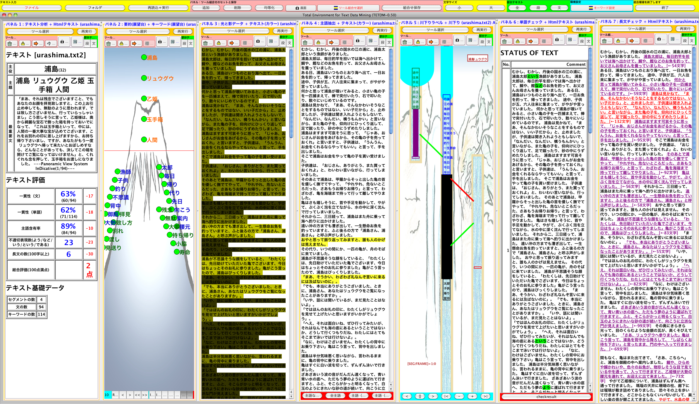
Task: Open the ファイル text input button
Action: point(32,8)
